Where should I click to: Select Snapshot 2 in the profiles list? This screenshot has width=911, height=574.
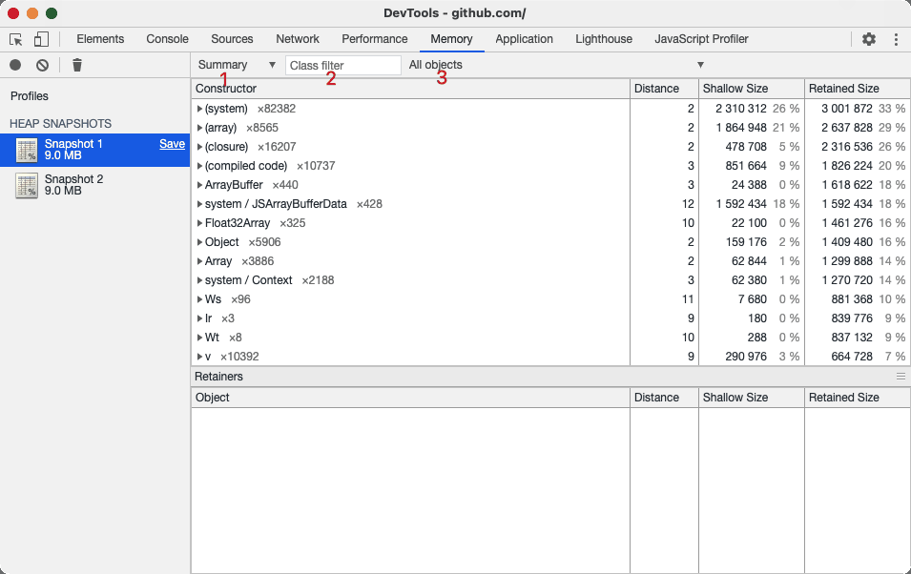(94, 185)
